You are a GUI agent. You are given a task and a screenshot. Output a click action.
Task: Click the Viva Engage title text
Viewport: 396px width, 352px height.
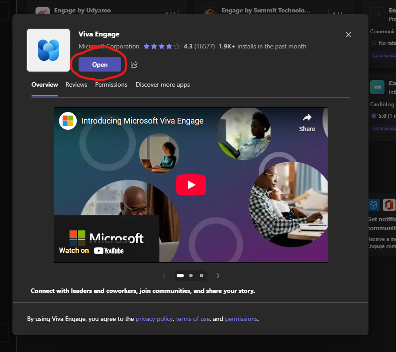pos(99,34)
